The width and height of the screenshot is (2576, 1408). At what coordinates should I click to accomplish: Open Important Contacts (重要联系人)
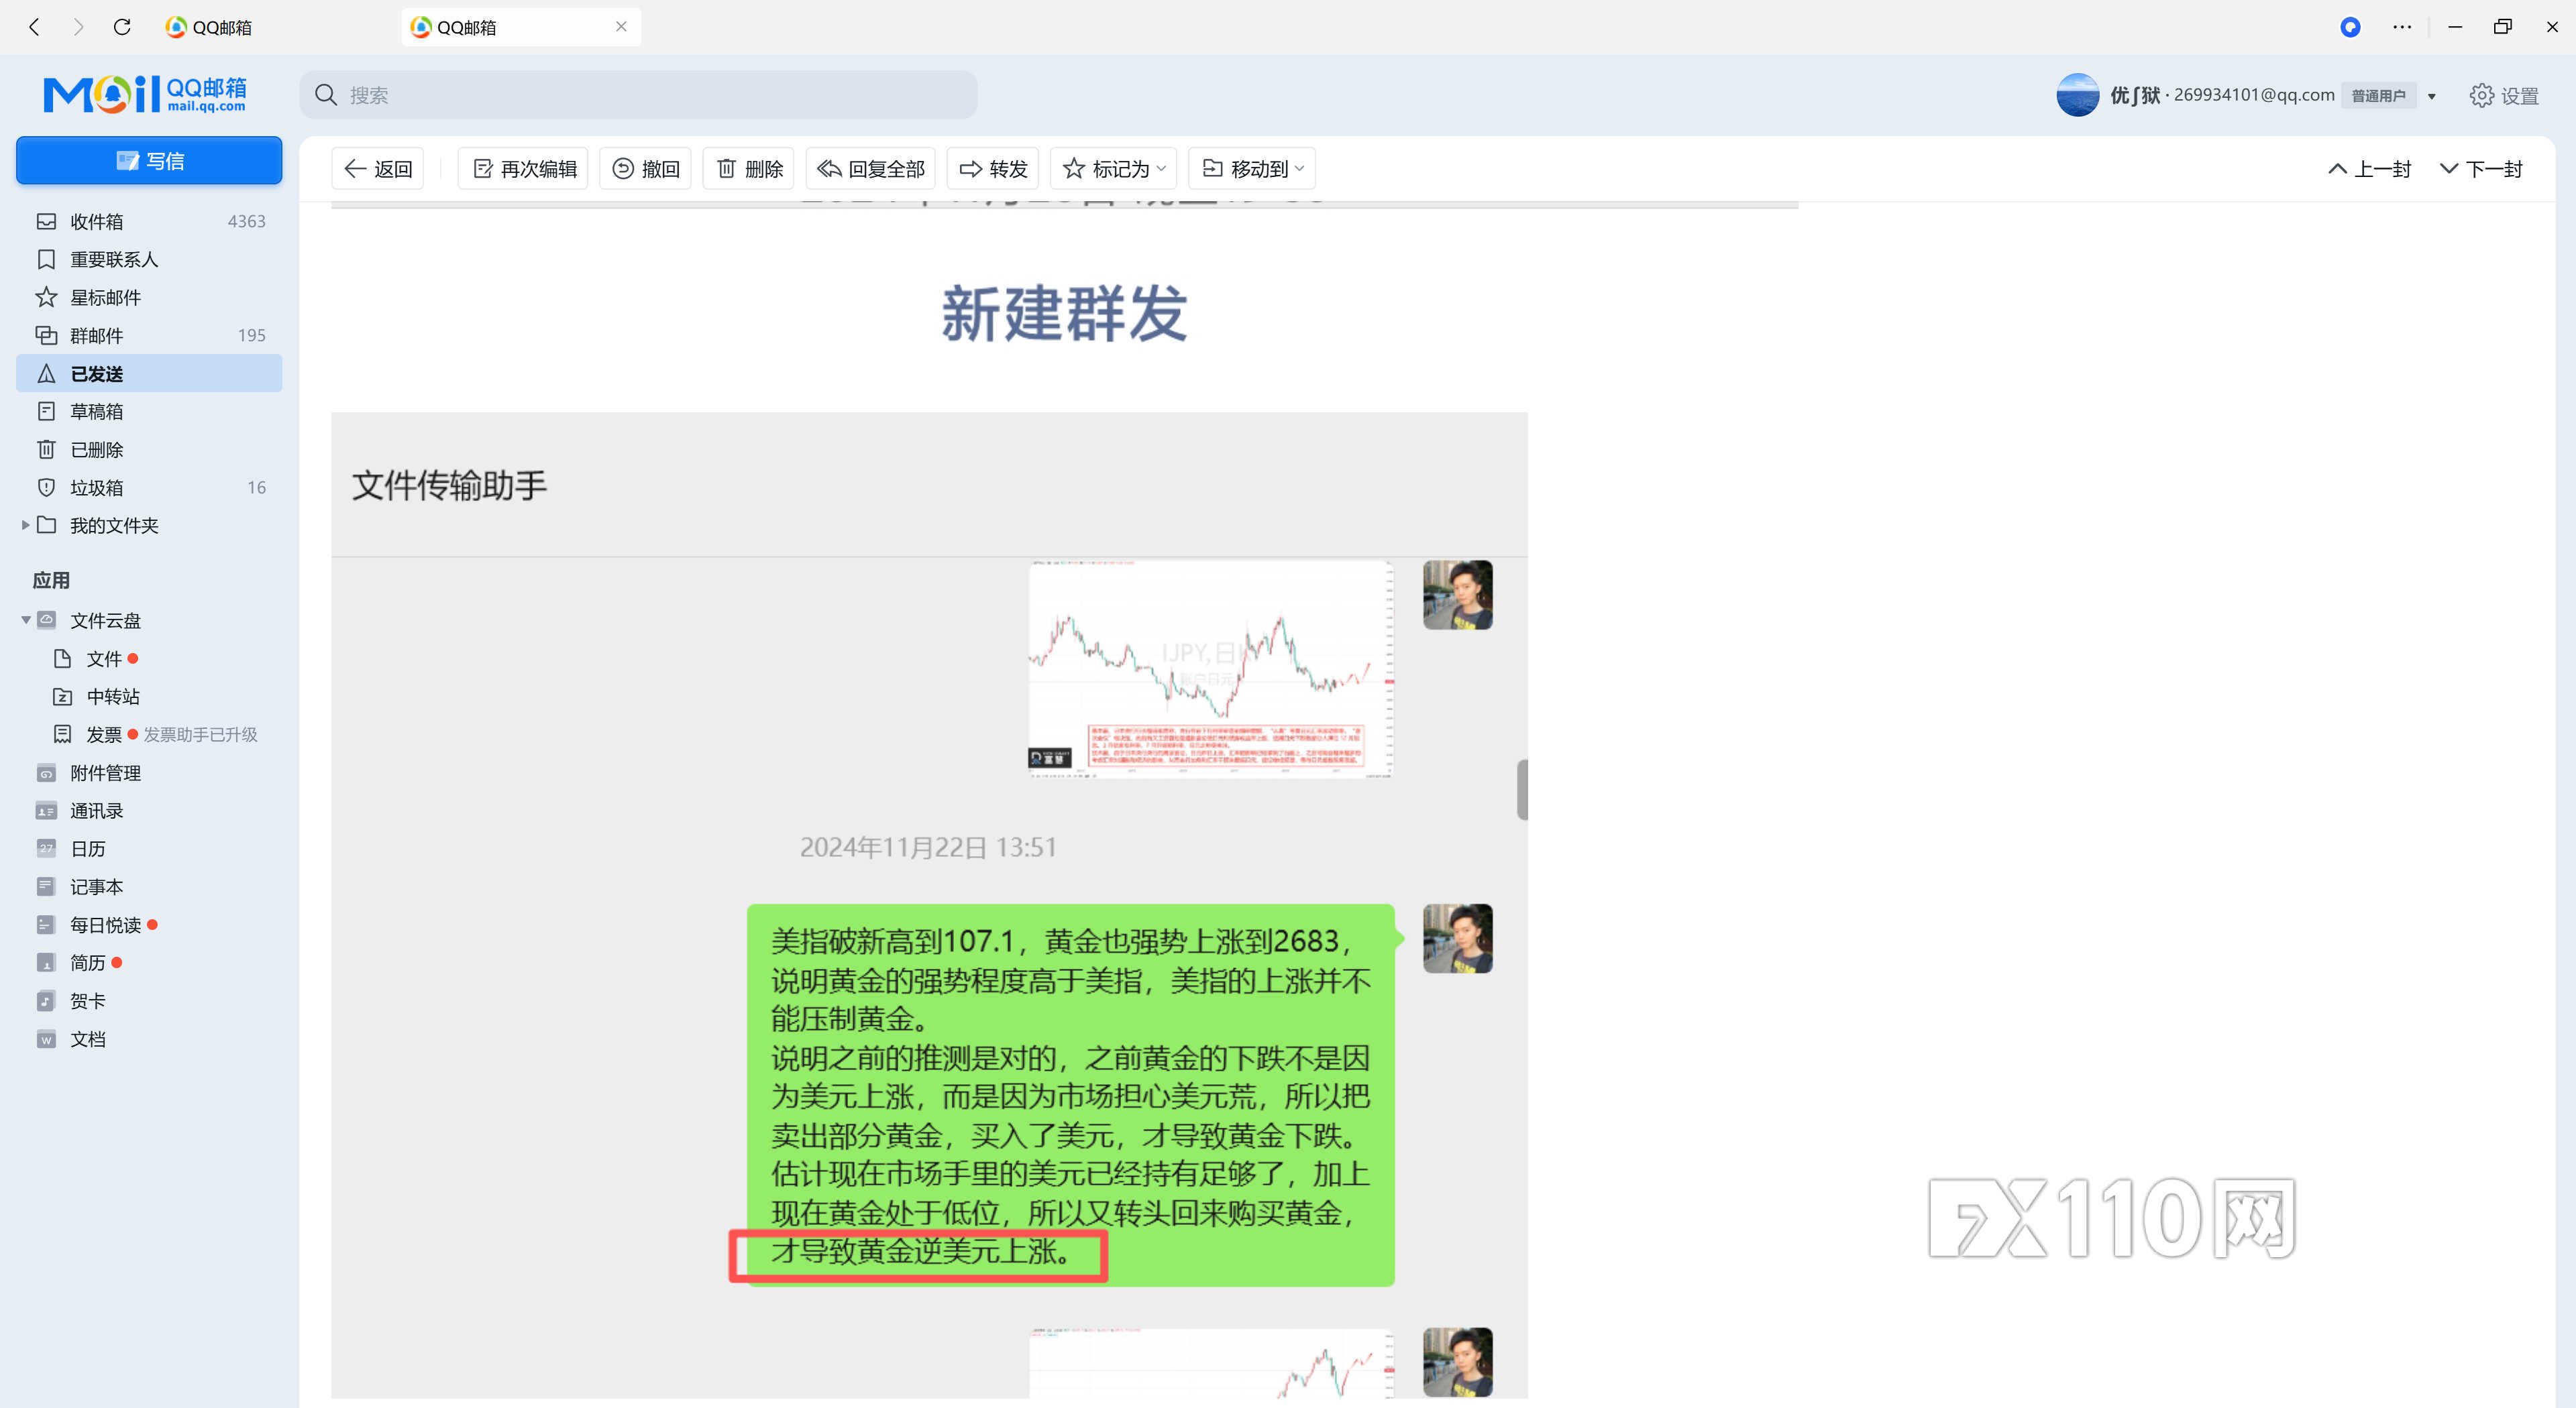[x=149, y=259]
